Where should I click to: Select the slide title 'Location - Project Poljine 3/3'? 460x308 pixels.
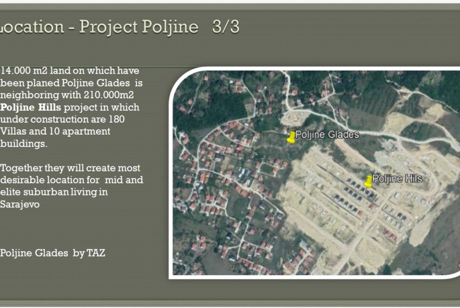pos(120,27)
